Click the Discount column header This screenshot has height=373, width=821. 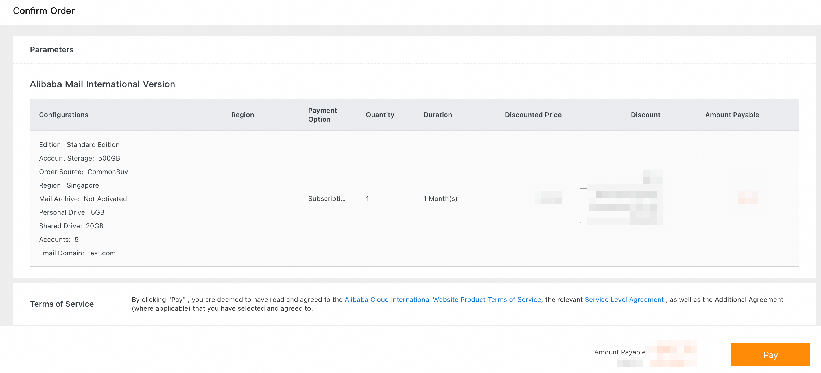pyautogui.click(x=645, y=115)
